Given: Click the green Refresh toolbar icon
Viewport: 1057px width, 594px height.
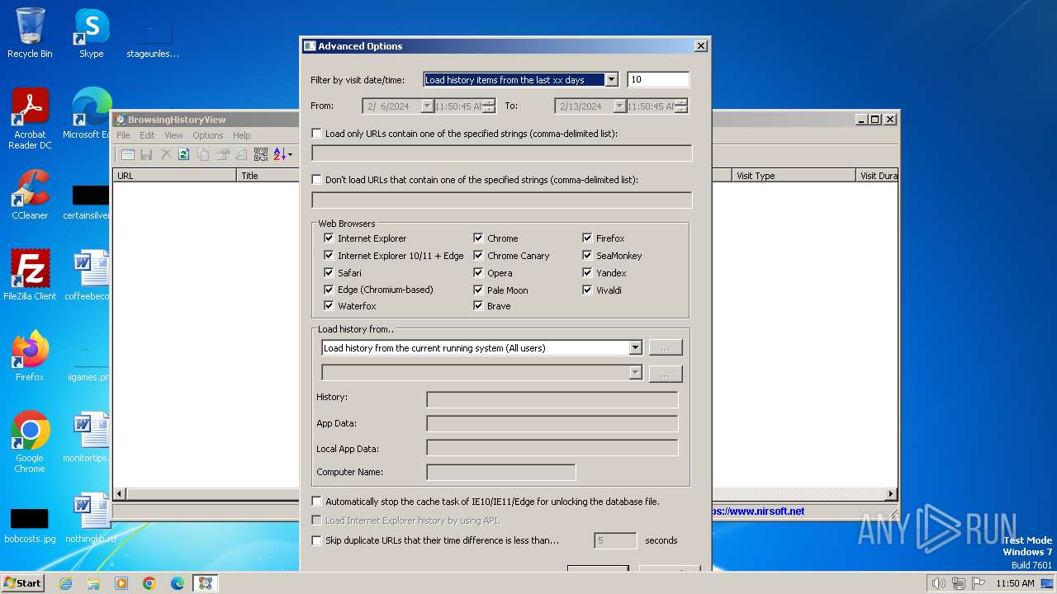Looking at the screenshot, I should [183, 154].
